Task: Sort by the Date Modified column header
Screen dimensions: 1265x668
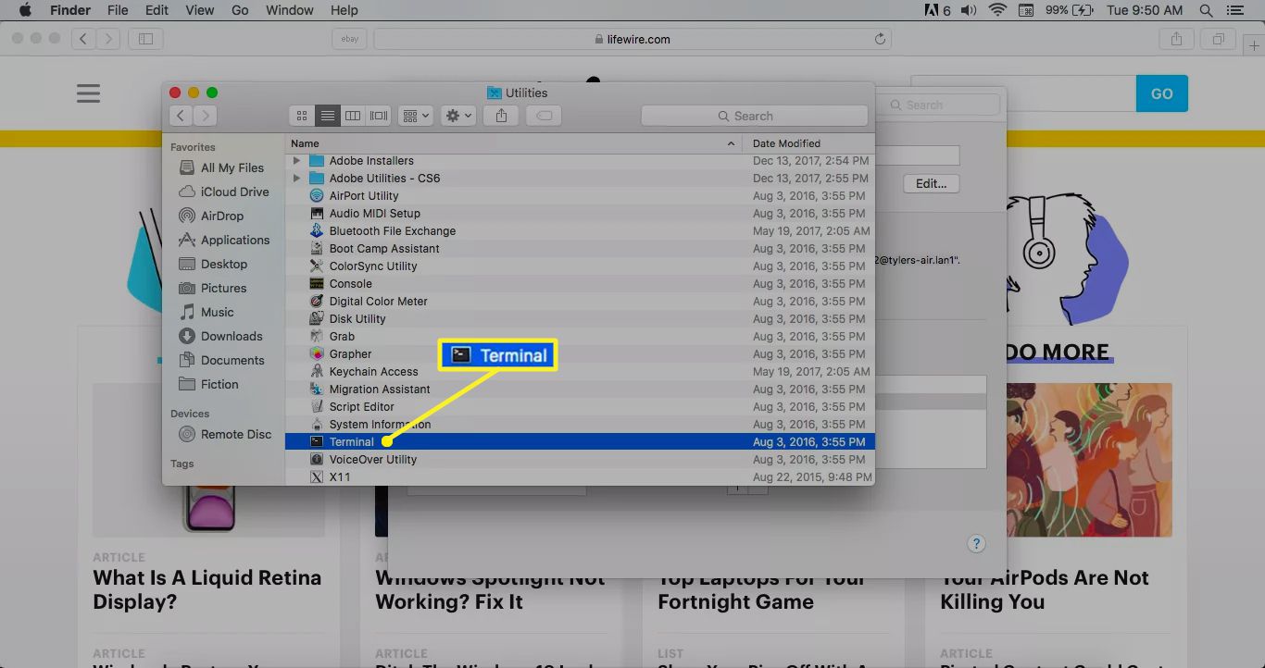Action: pos(809,143)
